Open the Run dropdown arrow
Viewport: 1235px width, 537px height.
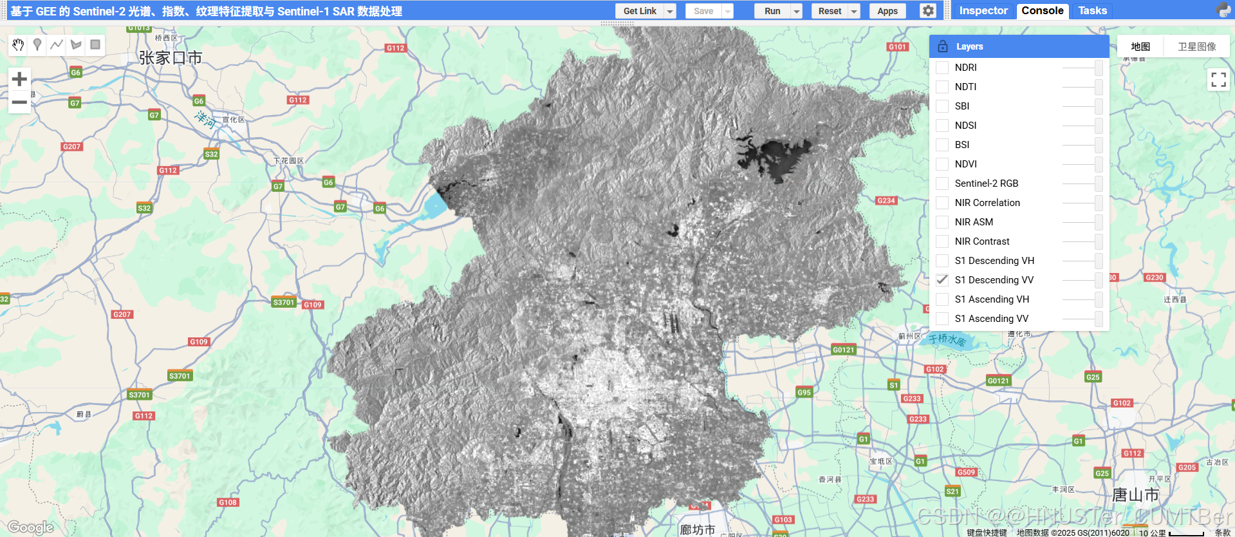797,11
